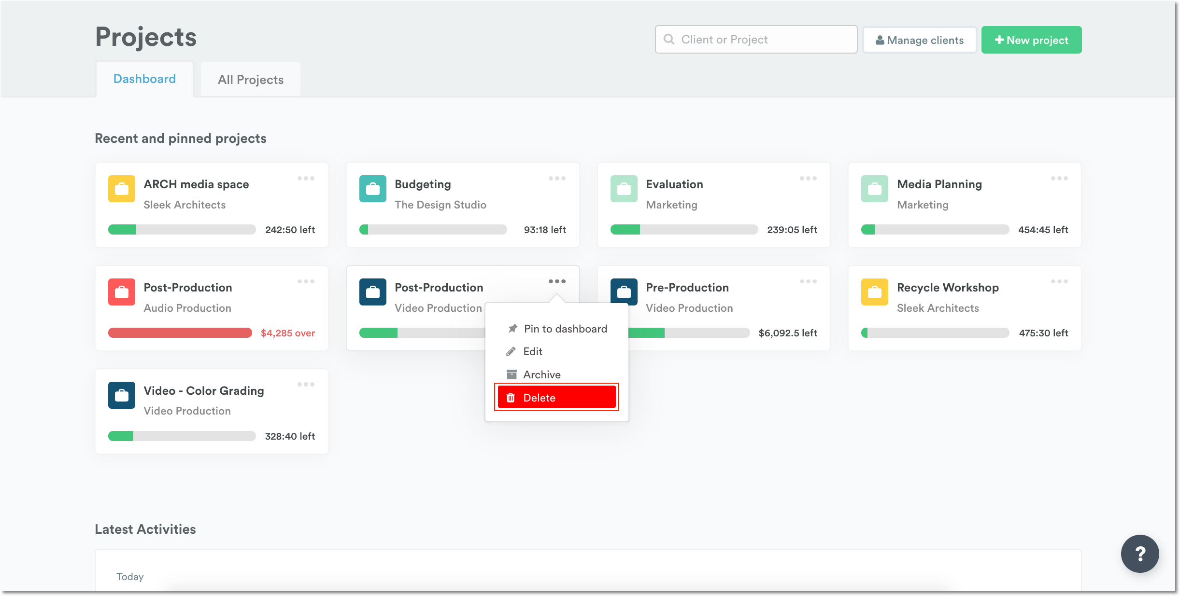1180x596 pixels.
Task: Click the teal briefcase icon on Budgeting card
Action: [372, 189]
